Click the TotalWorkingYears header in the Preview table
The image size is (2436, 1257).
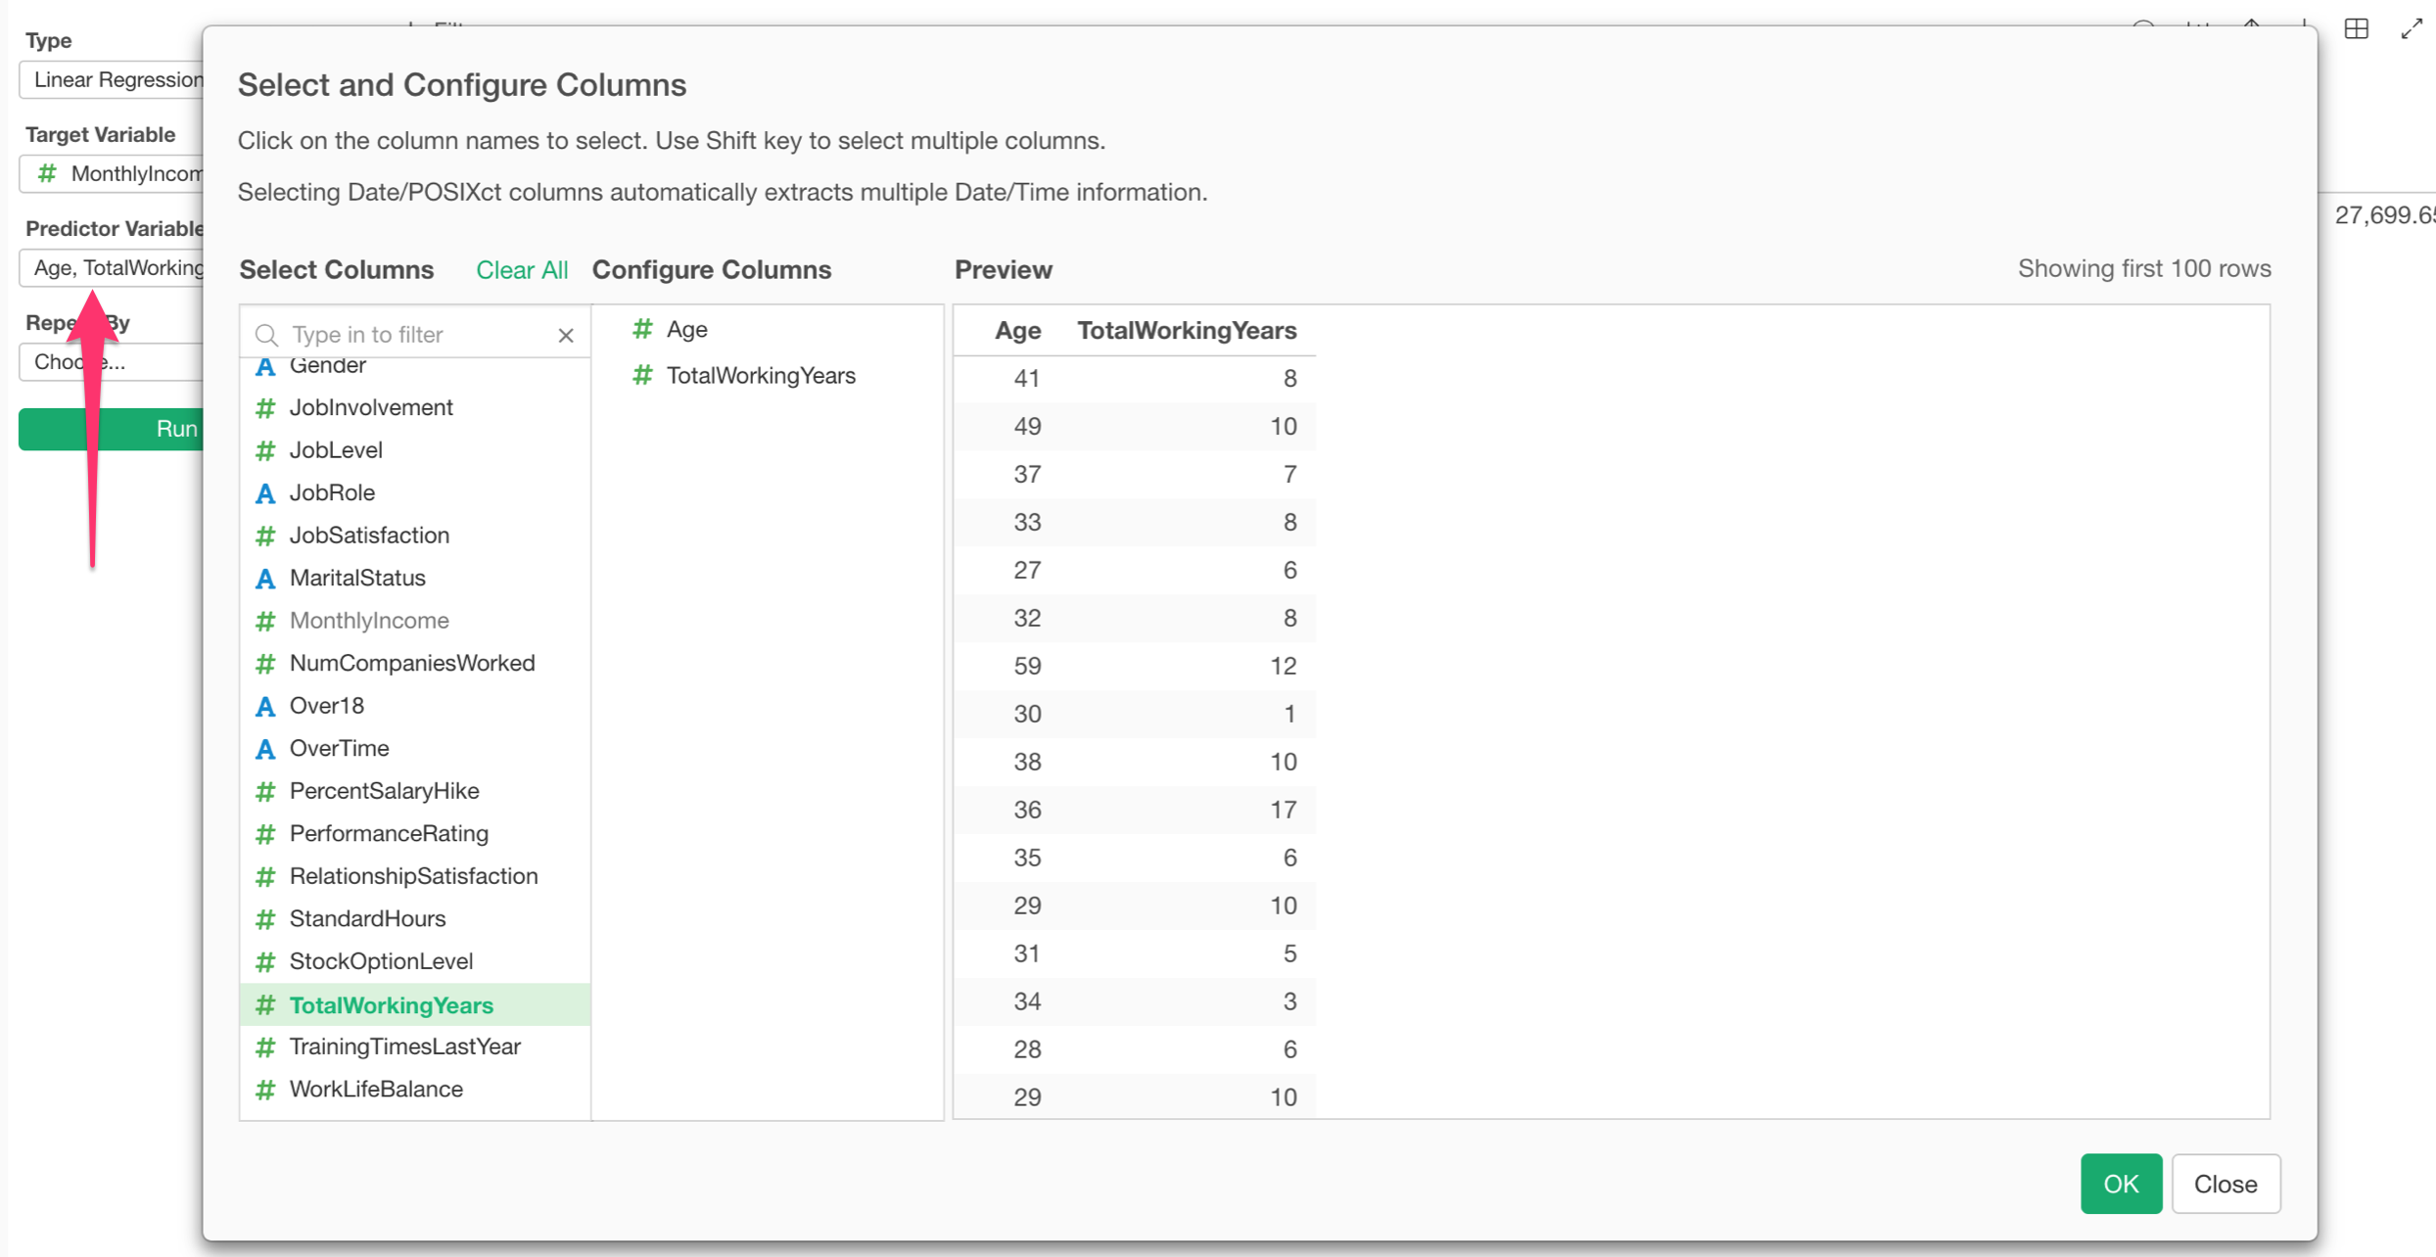point(1187,331)
